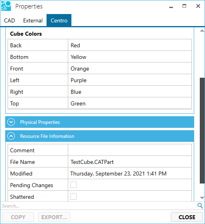Collapse Resource File Information chevron icon
205x224 pixels.
pyautogui.click(x=11, y=136)
